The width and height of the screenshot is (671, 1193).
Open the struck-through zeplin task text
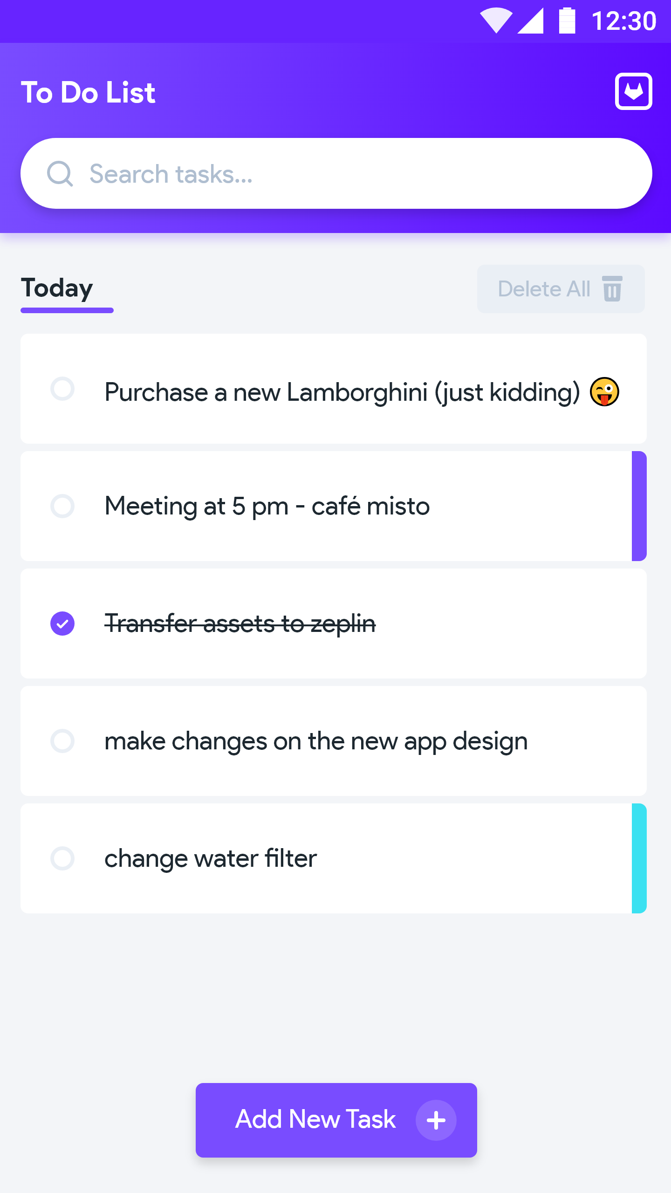tap(240, 624)
